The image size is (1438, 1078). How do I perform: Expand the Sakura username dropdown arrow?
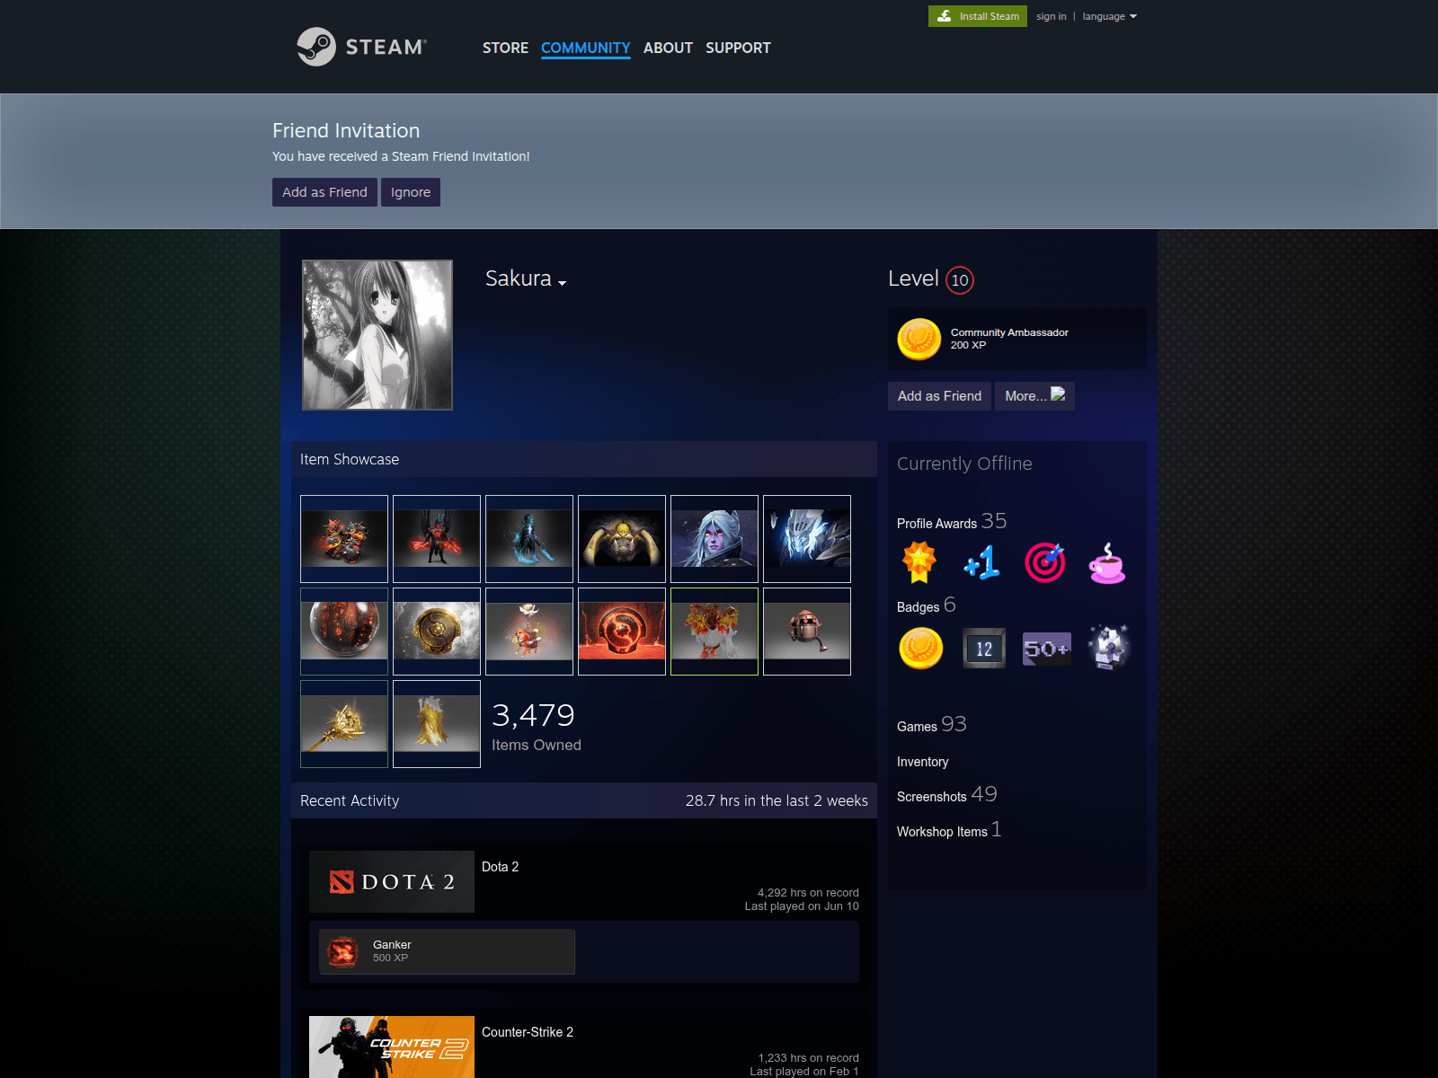point(562,283)
